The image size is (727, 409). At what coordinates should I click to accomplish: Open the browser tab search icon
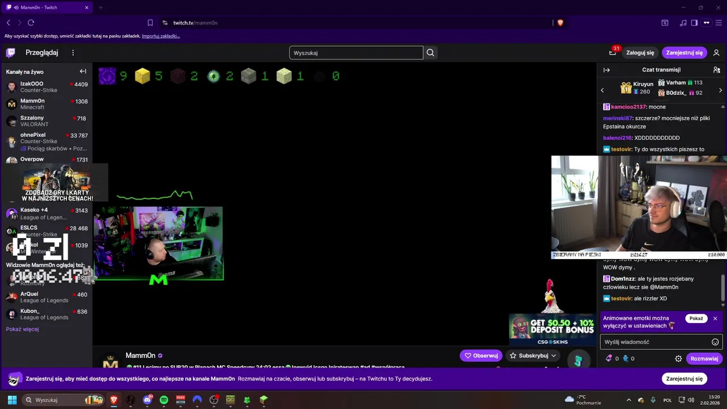[x=665, y=23]
